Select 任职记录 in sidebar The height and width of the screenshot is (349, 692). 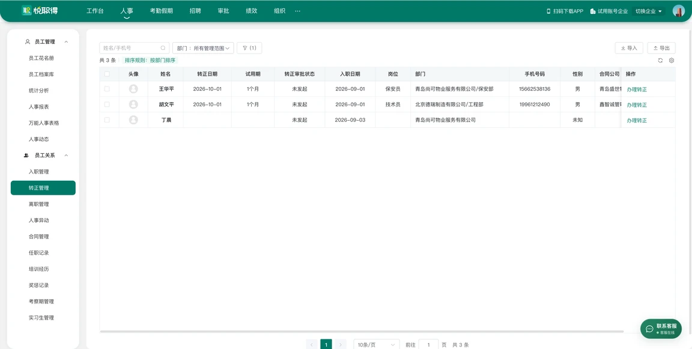pyautogui.click(x=43, y=253)
